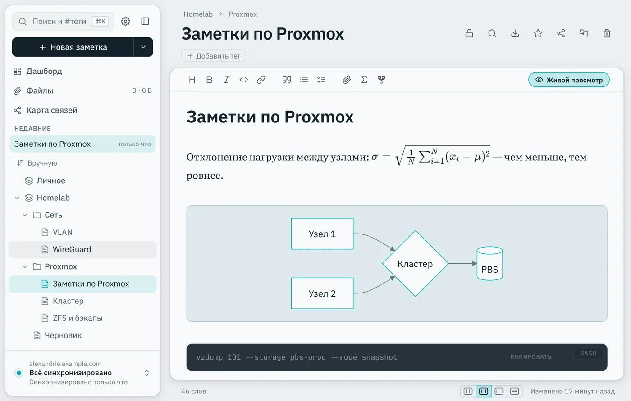Insert a link via toolbar icon
The height and width of the screenshot is (401, 631).
click(261, 80)
